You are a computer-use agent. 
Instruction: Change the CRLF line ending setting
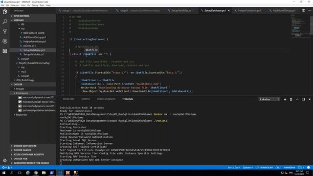click(x=278, y=167)
